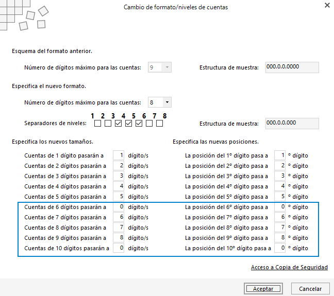Edit new position field for 2º dígito

pyautogui.click(x=280, y=166)
